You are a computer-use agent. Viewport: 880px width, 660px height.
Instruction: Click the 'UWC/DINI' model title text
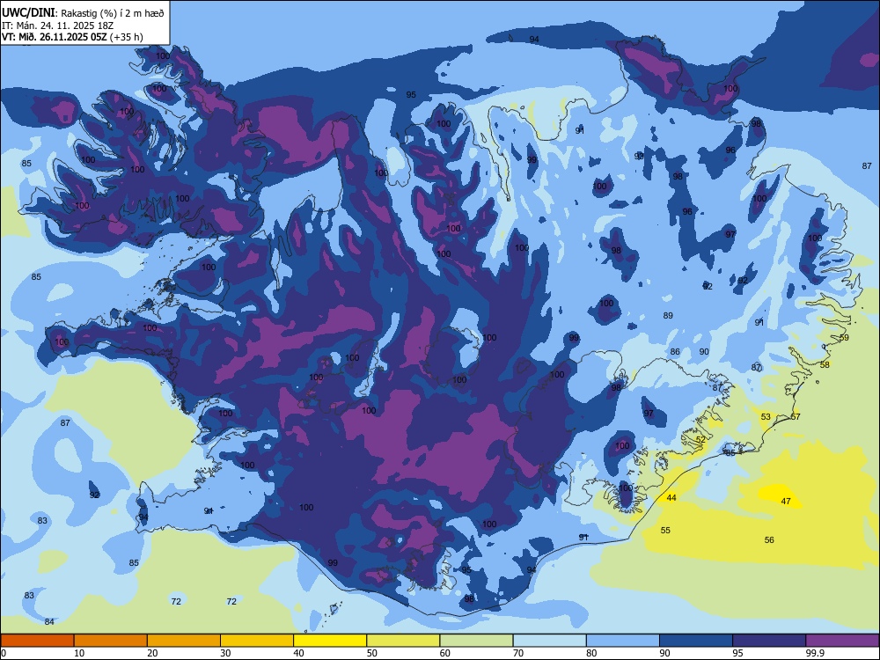click(x=28, y=12)
